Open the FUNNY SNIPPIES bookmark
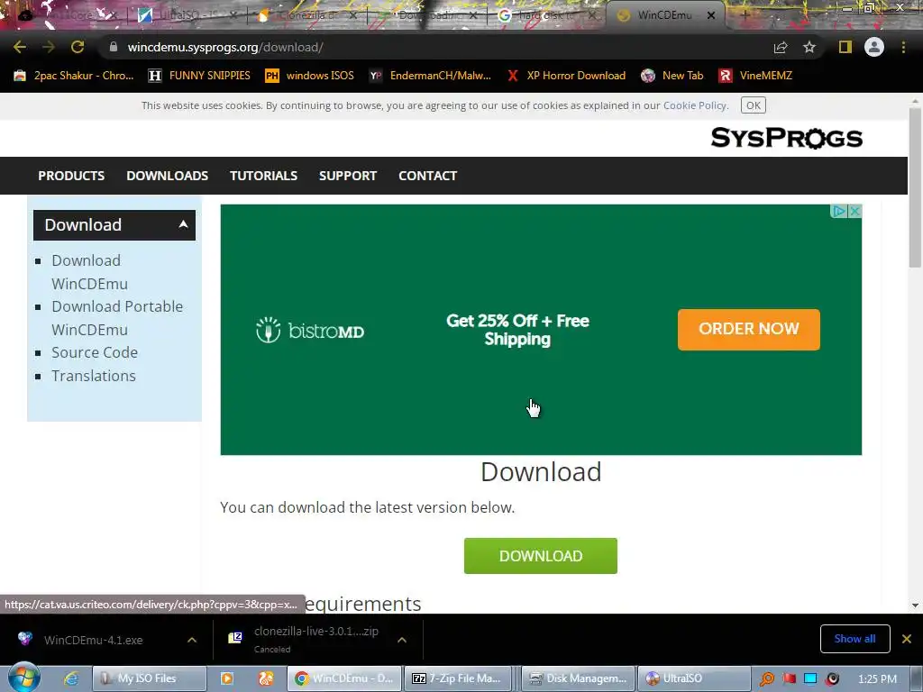The image size is (923, 692). click(199, 76)
